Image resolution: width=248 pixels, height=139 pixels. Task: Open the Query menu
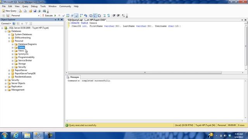click(x=25, y=6)
